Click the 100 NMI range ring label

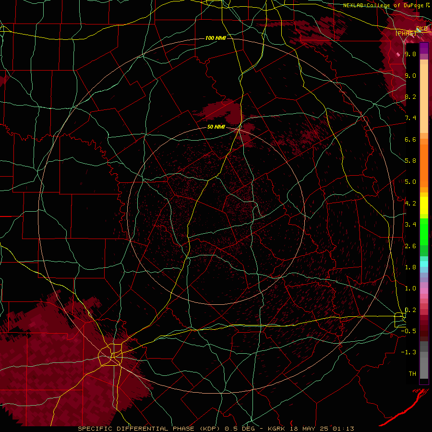click(216, 38)
